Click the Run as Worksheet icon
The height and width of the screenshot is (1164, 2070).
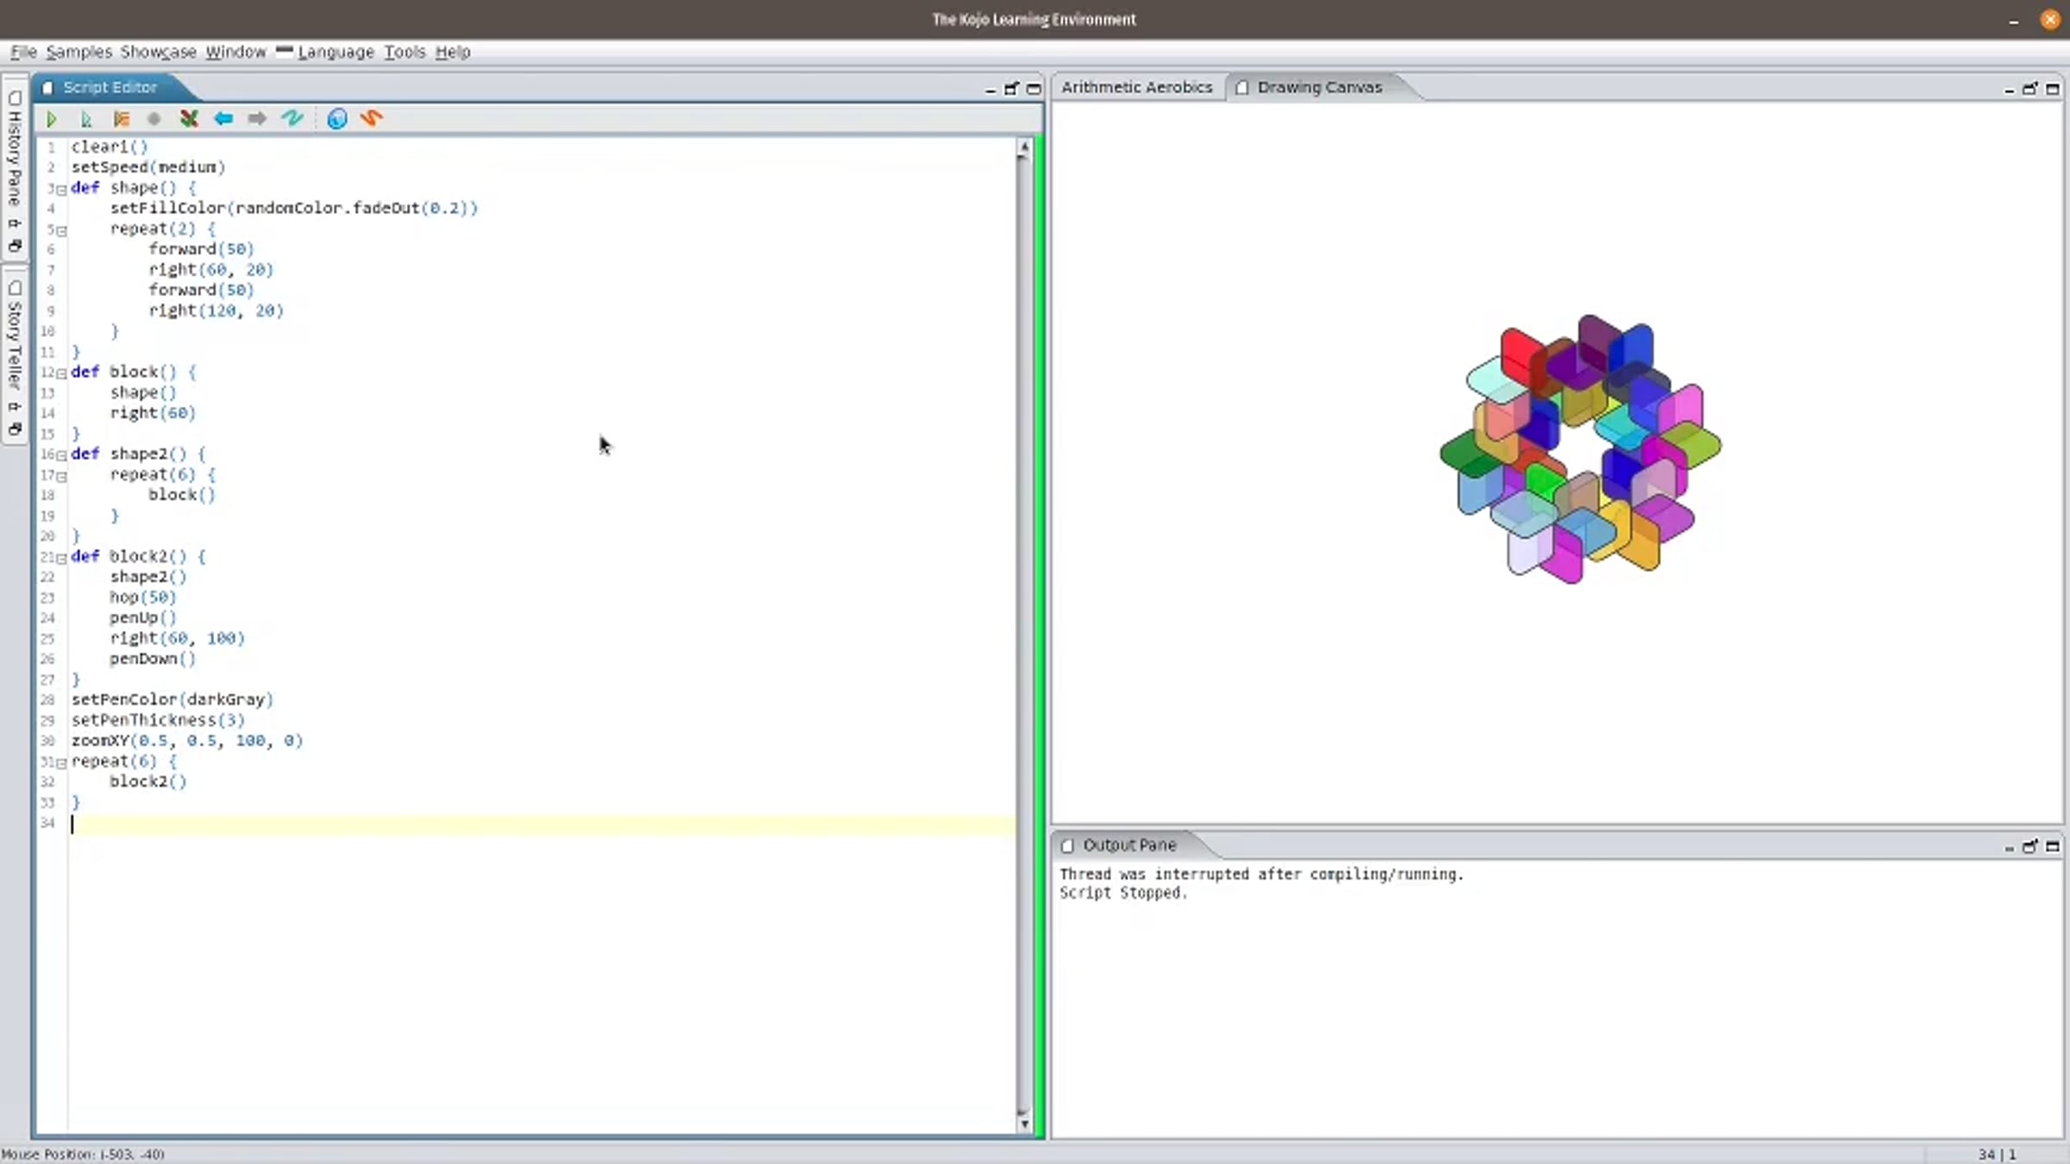click(x=85, y=119)
